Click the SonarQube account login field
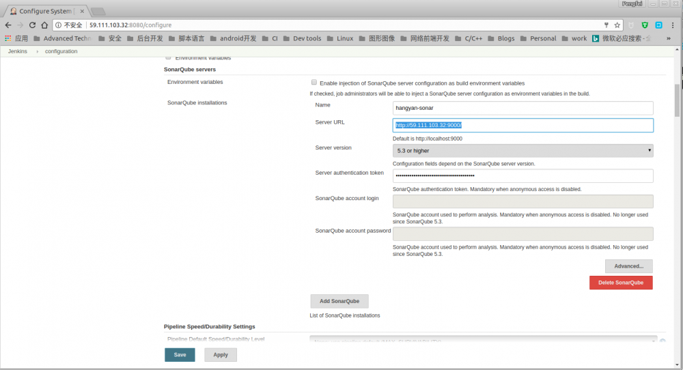This screenshot has width=683, height=370. point(522,201)
